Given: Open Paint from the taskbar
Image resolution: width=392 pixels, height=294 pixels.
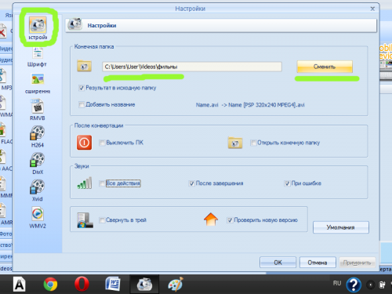Looking at the screenshot, I should (176, 284).
